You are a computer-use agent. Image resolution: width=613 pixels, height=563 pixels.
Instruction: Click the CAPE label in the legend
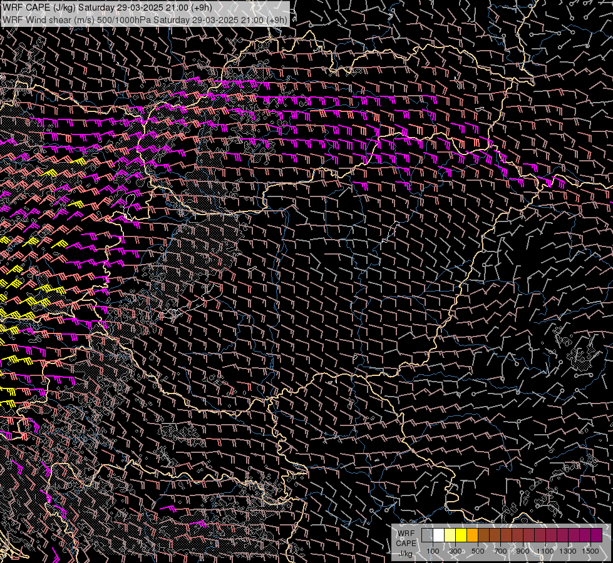406,543
